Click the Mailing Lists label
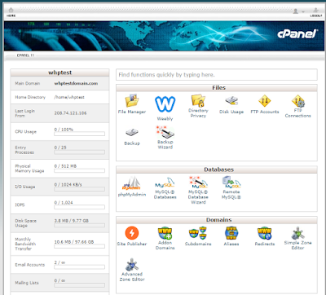This screenshot has height=295, width=326. click(27, 283)
